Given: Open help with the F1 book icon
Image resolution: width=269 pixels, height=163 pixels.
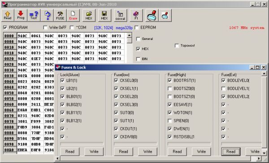Looking at the screenshot, I should click(x=136, y=15).
